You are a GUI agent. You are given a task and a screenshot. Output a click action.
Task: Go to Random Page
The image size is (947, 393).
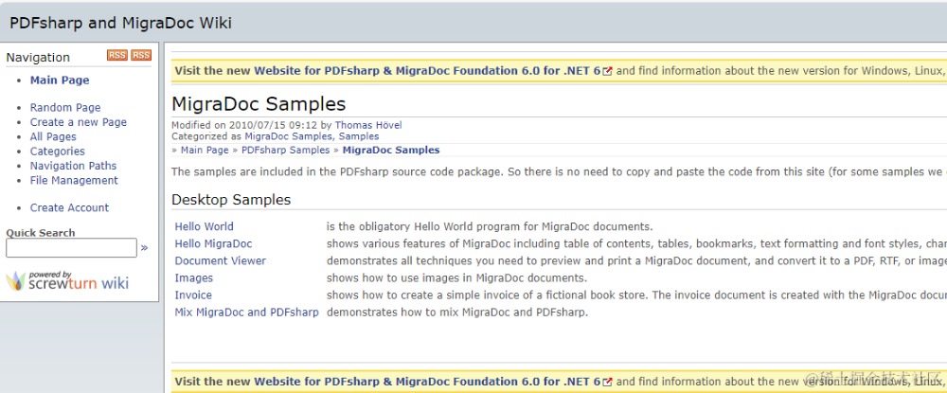pyautogui.click(x=65, y=107)
